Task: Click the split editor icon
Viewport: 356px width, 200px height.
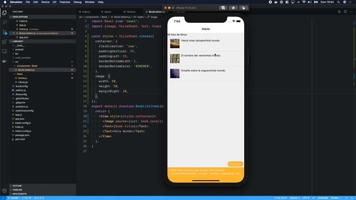Action: tap(345, 12)
